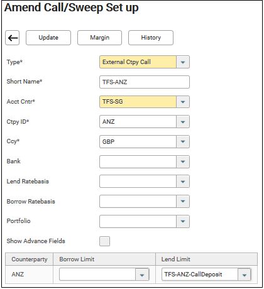Select the GBP currency field
The image size is (264, 289).
click(138, 142)
